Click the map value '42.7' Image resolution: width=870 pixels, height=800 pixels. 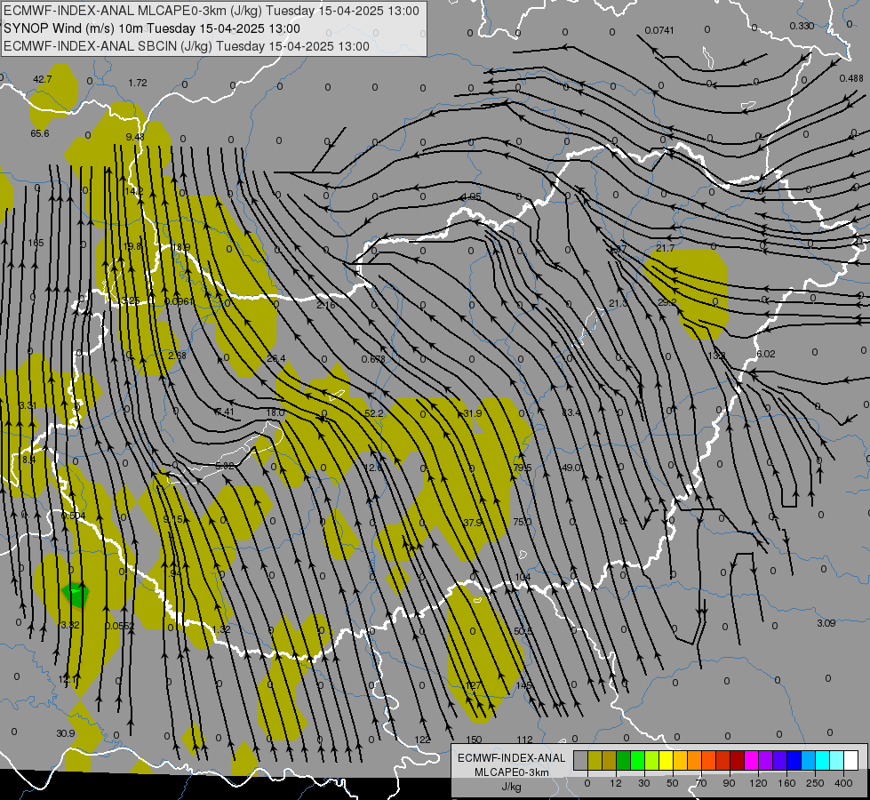[x=42, y=79]
